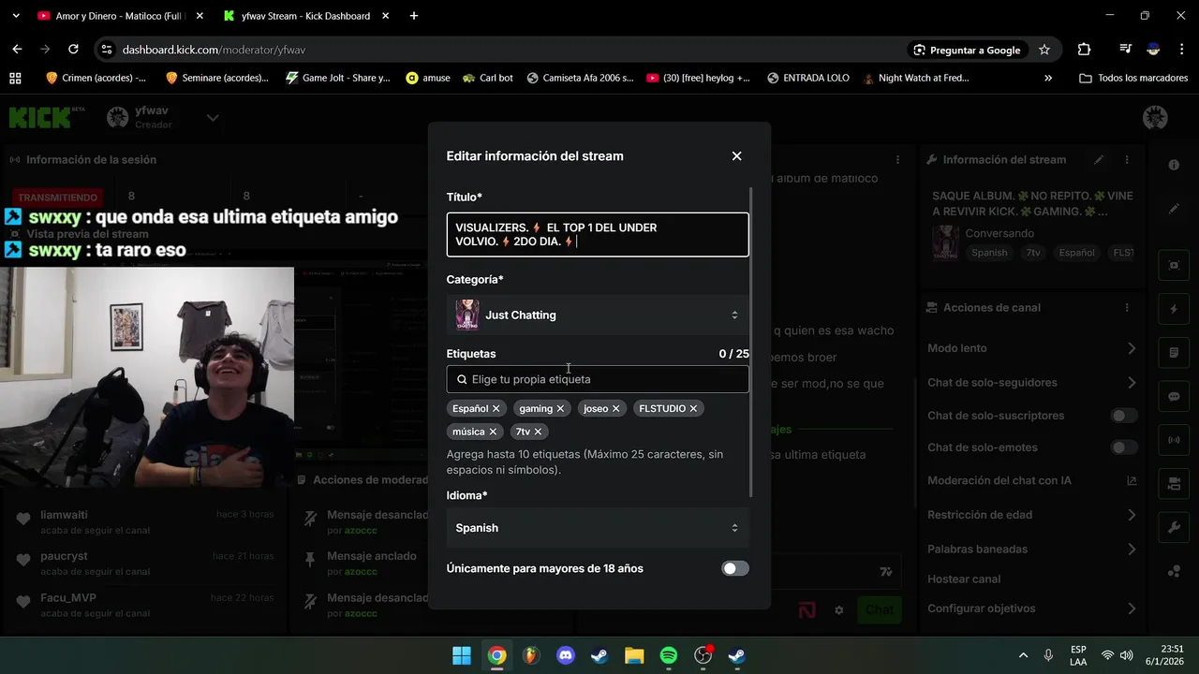Expand Restricción de edad options
This screenshot has height=674, width=1199.
click(1132, 515)
